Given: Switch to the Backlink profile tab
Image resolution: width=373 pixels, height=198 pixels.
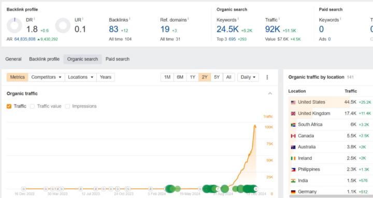Looking at the screenshot, I should pos(44,59).
